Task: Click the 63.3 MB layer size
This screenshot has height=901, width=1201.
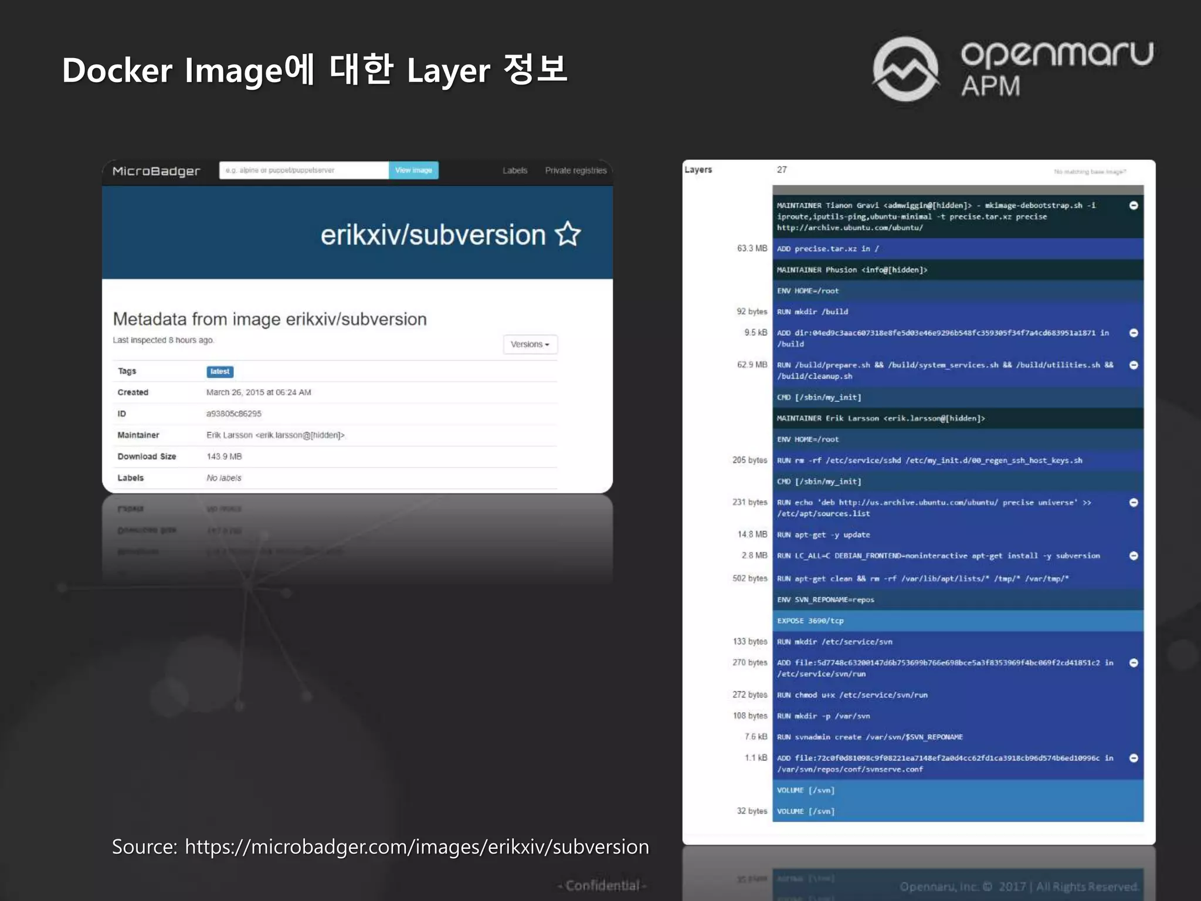Action: [752, 249]
